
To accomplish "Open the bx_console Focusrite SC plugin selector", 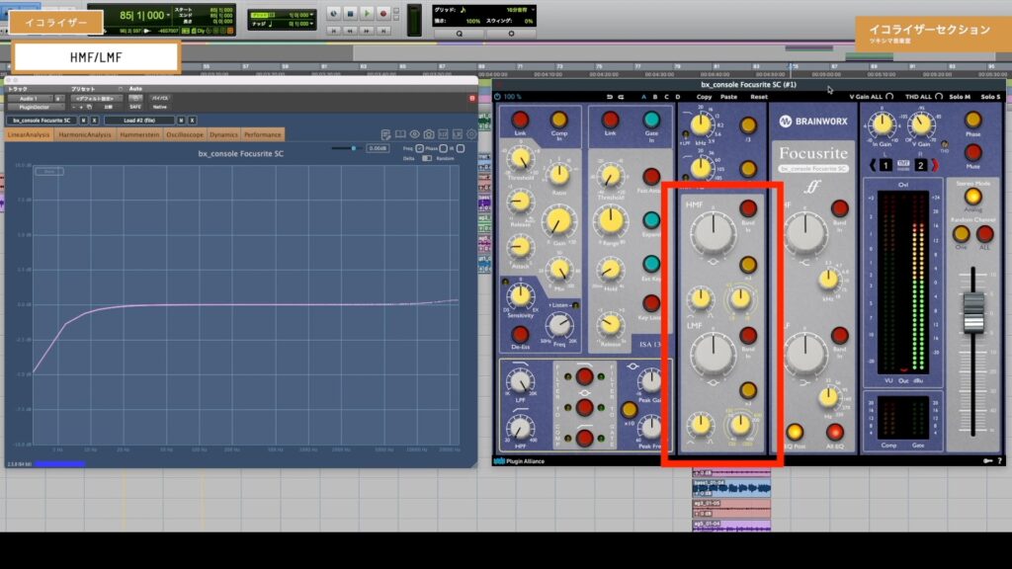I will pos(42,121).
